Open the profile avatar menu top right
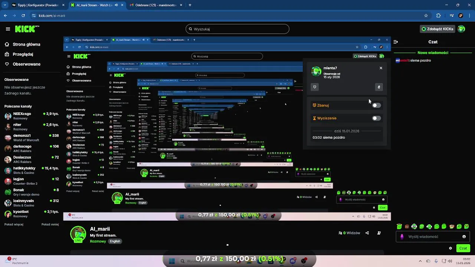The image size is (475, 267). pos(461,29)
